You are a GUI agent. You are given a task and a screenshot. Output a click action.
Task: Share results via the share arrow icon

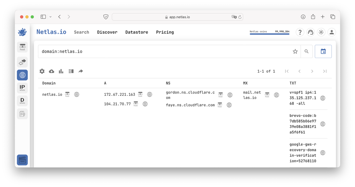coord(81,71)
